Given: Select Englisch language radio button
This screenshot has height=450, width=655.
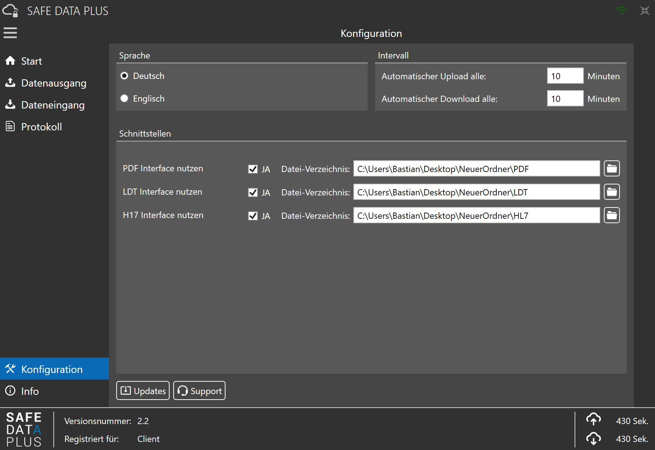Looking at the screenshot, I should (124, 98).
